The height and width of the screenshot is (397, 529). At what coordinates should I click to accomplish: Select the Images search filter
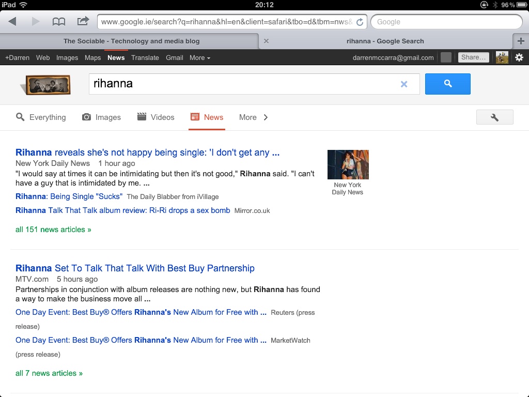click(x=102, y=117)
